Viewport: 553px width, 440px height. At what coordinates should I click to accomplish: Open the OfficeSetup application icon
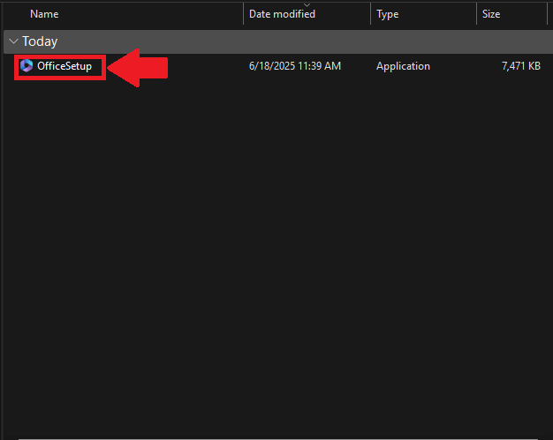pyautogui.click(x=27, y=66)
